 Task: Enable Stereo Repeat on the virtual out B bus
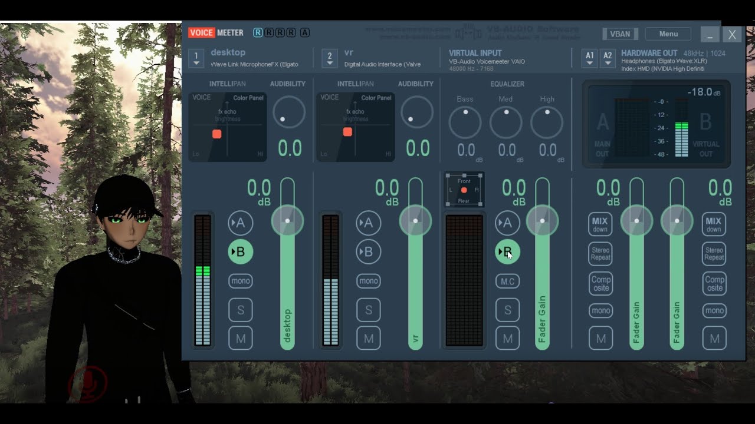click(x=714, y=254)
